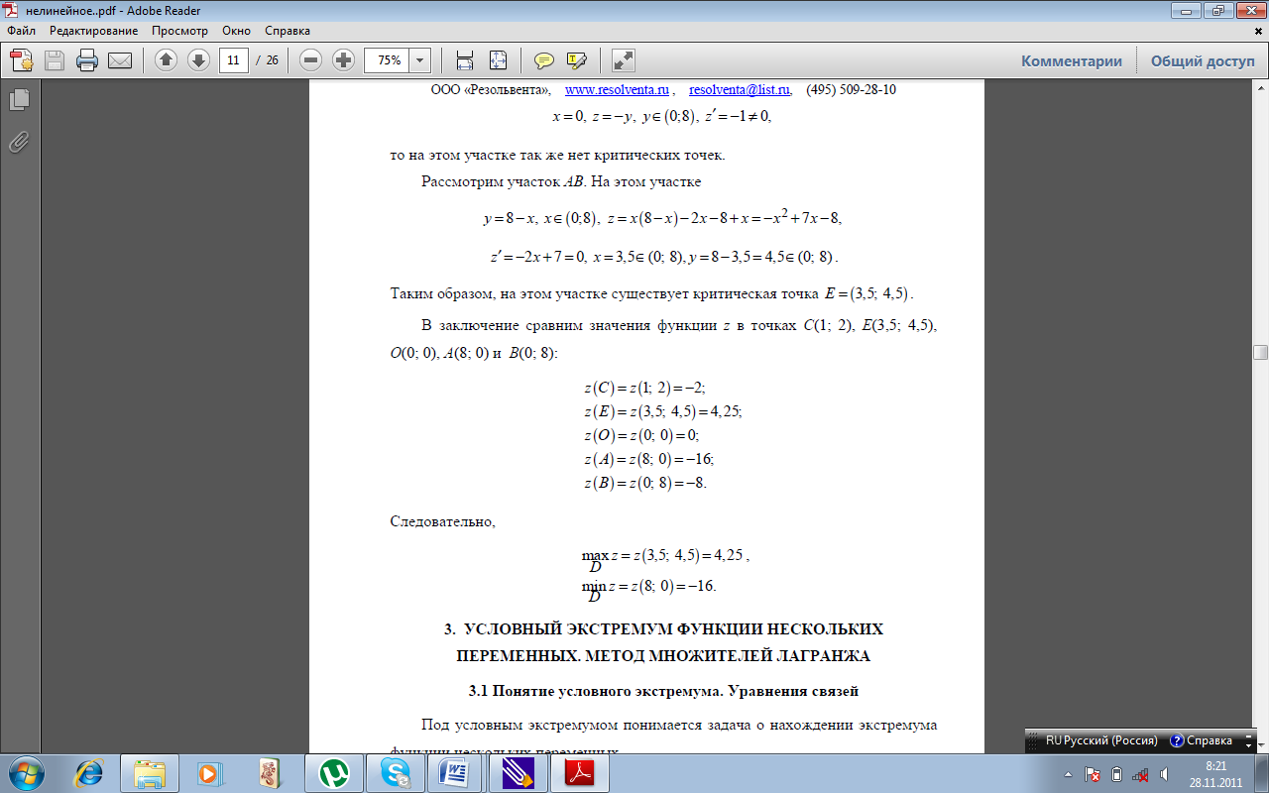Go to previous page with up arrow
1269x793 pixels.
(167, 60)
